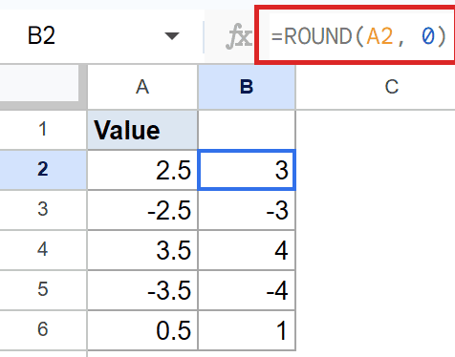
Task: Click empty cell B1
Action: pos(247,130)
